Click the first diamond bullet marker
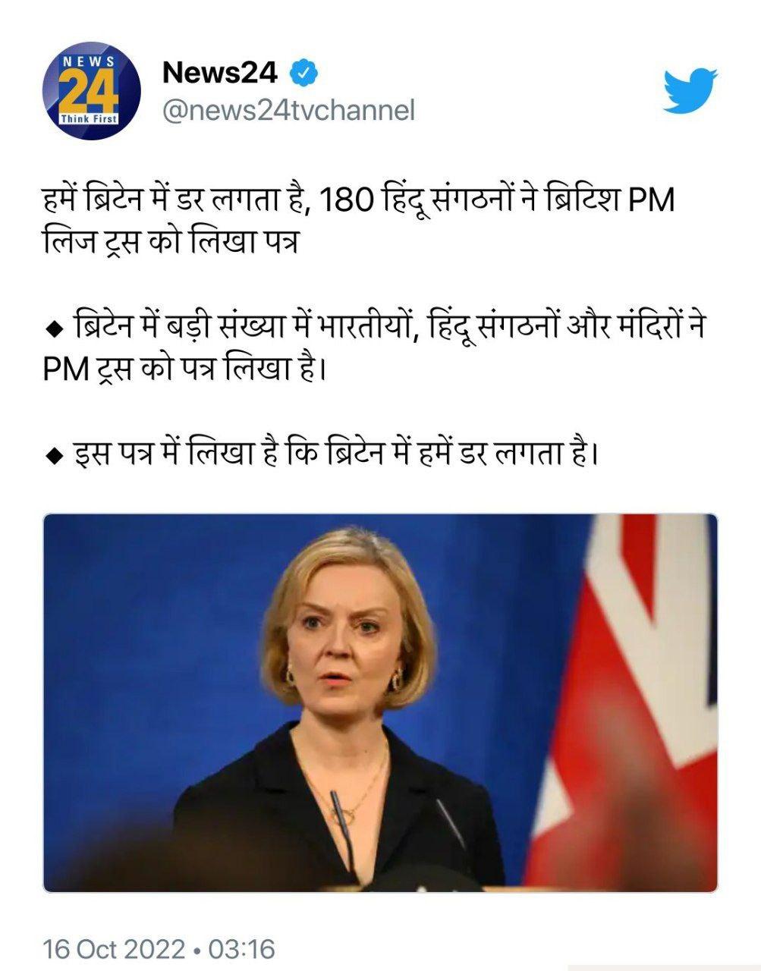This screenshot has height=971, width=761. 53,329
